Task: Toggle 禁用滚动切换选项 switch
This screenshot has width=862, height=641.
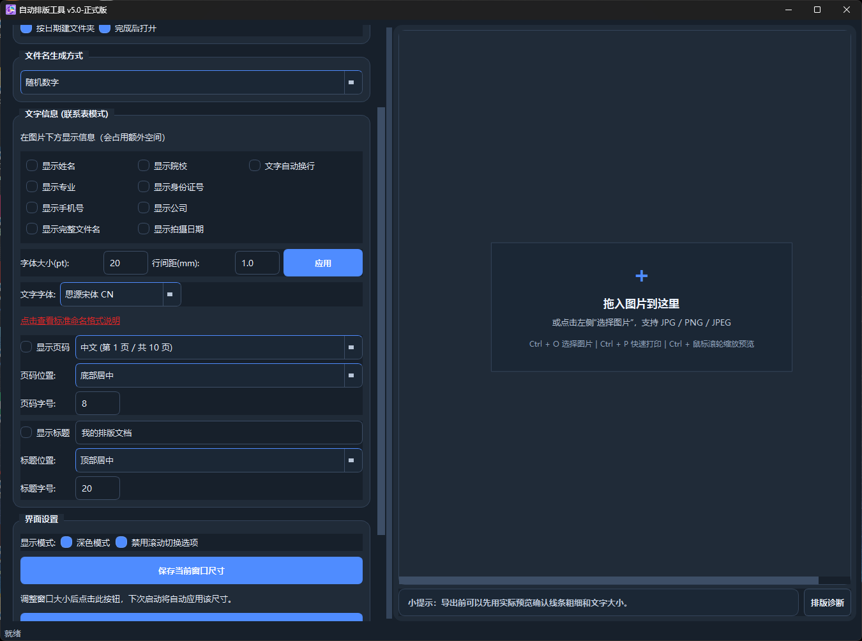Action: tap(121, 542)
